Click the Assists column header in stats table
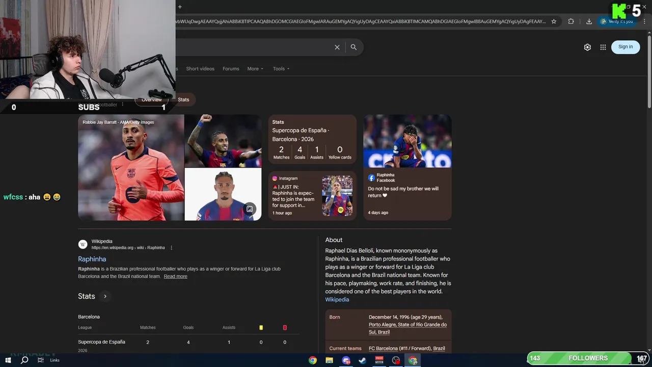This screenshot has height=367, width=652. coord(229,328)
